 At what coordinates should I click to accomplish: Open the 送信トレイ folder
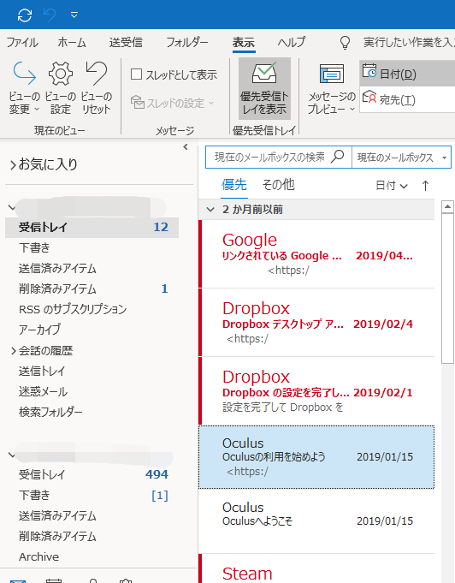tap(42, 371)
